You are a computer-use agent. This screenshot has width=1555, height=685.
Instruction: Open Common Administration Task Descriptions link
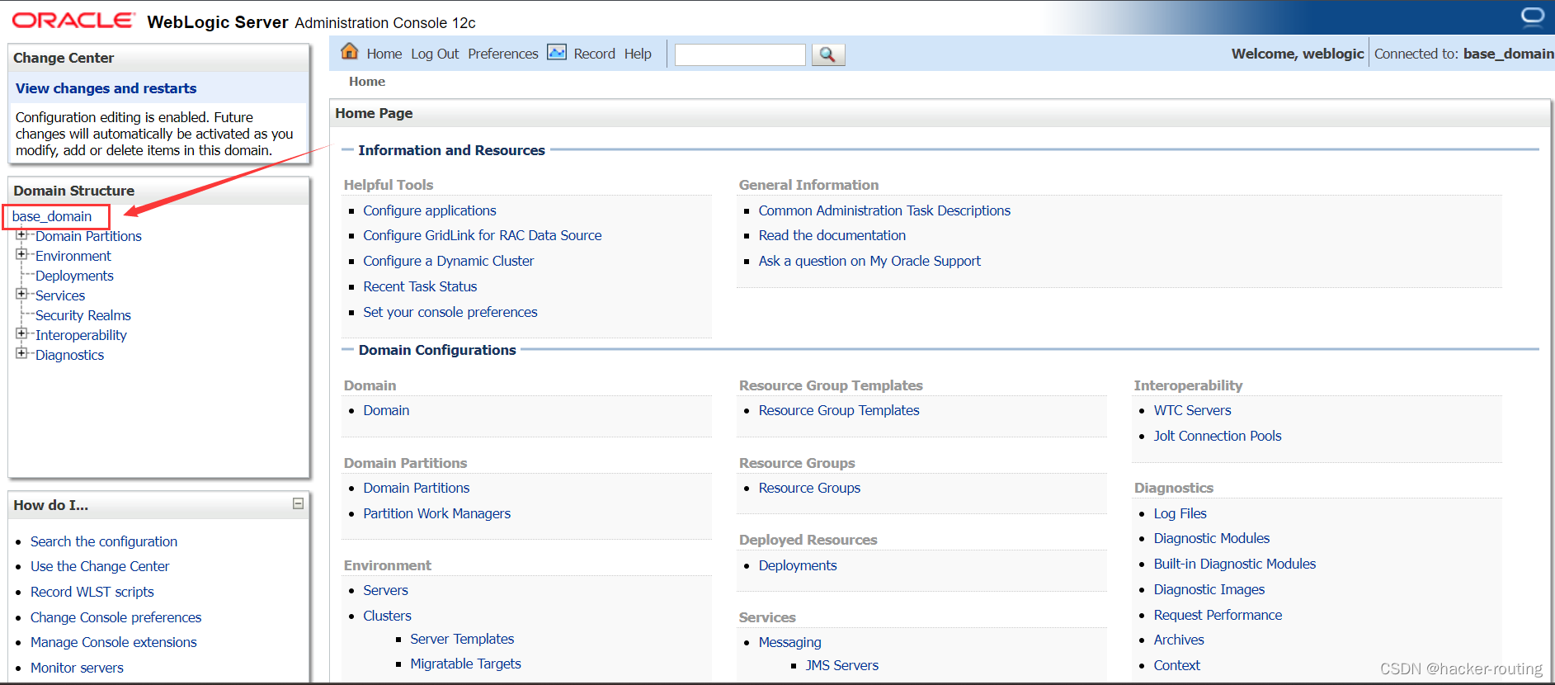coord(884,210)
